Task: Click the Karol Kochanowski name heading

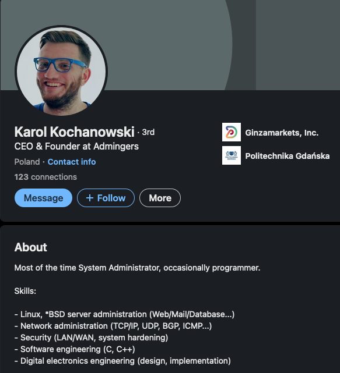Action: point(75,132)
